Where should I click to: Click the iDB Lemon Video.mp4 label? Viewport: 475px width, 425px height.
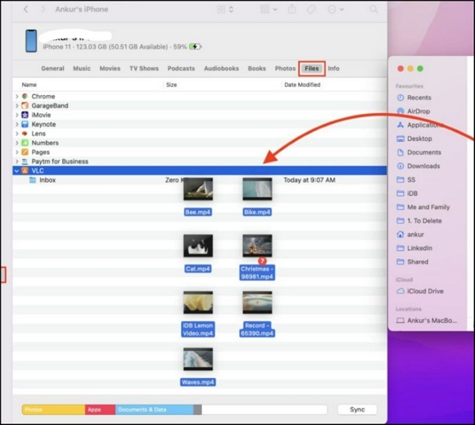pyautogui.click(x=197, y=330)
